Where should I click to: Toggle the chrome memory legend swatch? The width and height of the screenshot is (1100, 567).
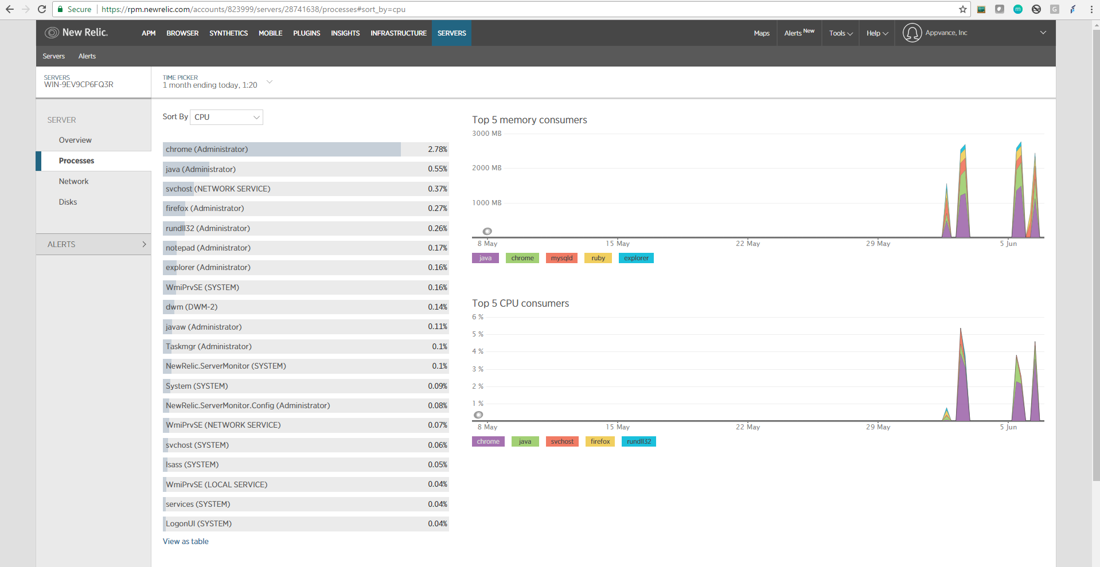click(x=522, y=258)
